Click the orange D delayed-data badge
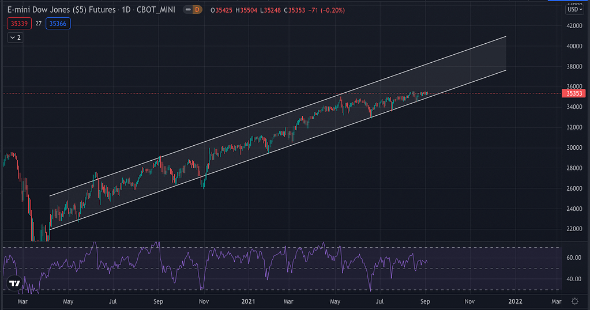This screenshot has height=310, width=590. [197, 10]
